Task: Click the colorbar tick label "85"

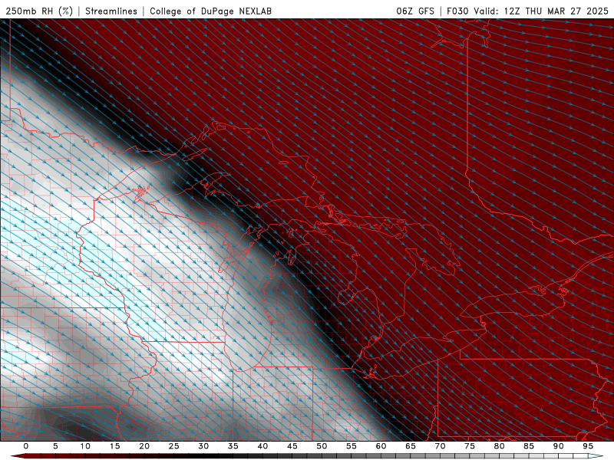Action: coord(529,446)
